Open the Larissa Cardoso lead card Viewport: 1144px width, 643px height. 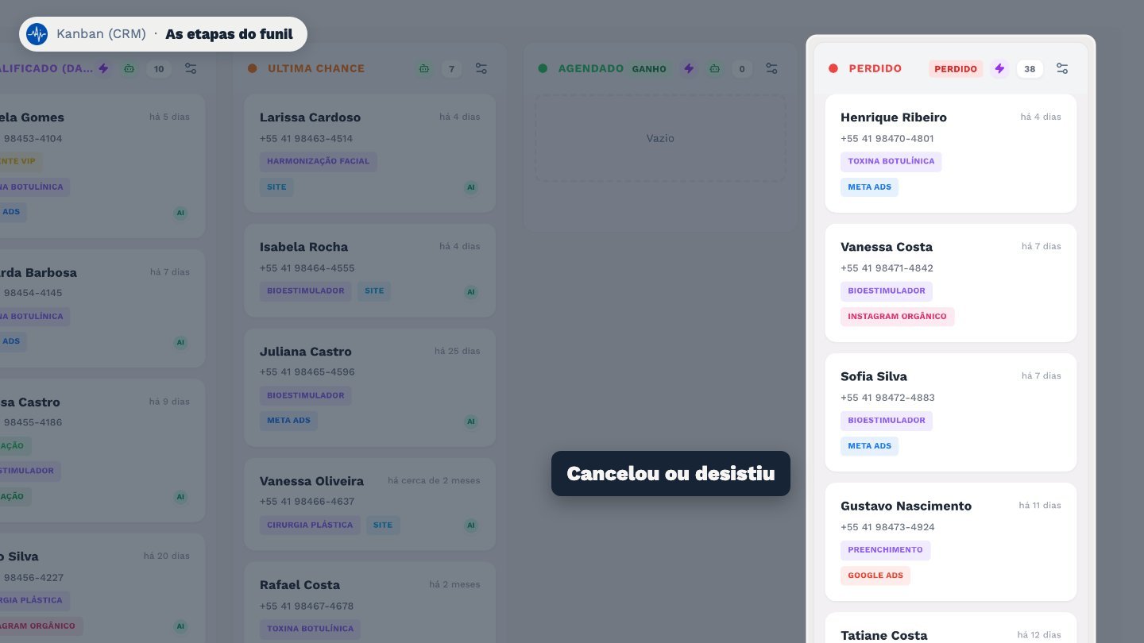tap(369, 153)
